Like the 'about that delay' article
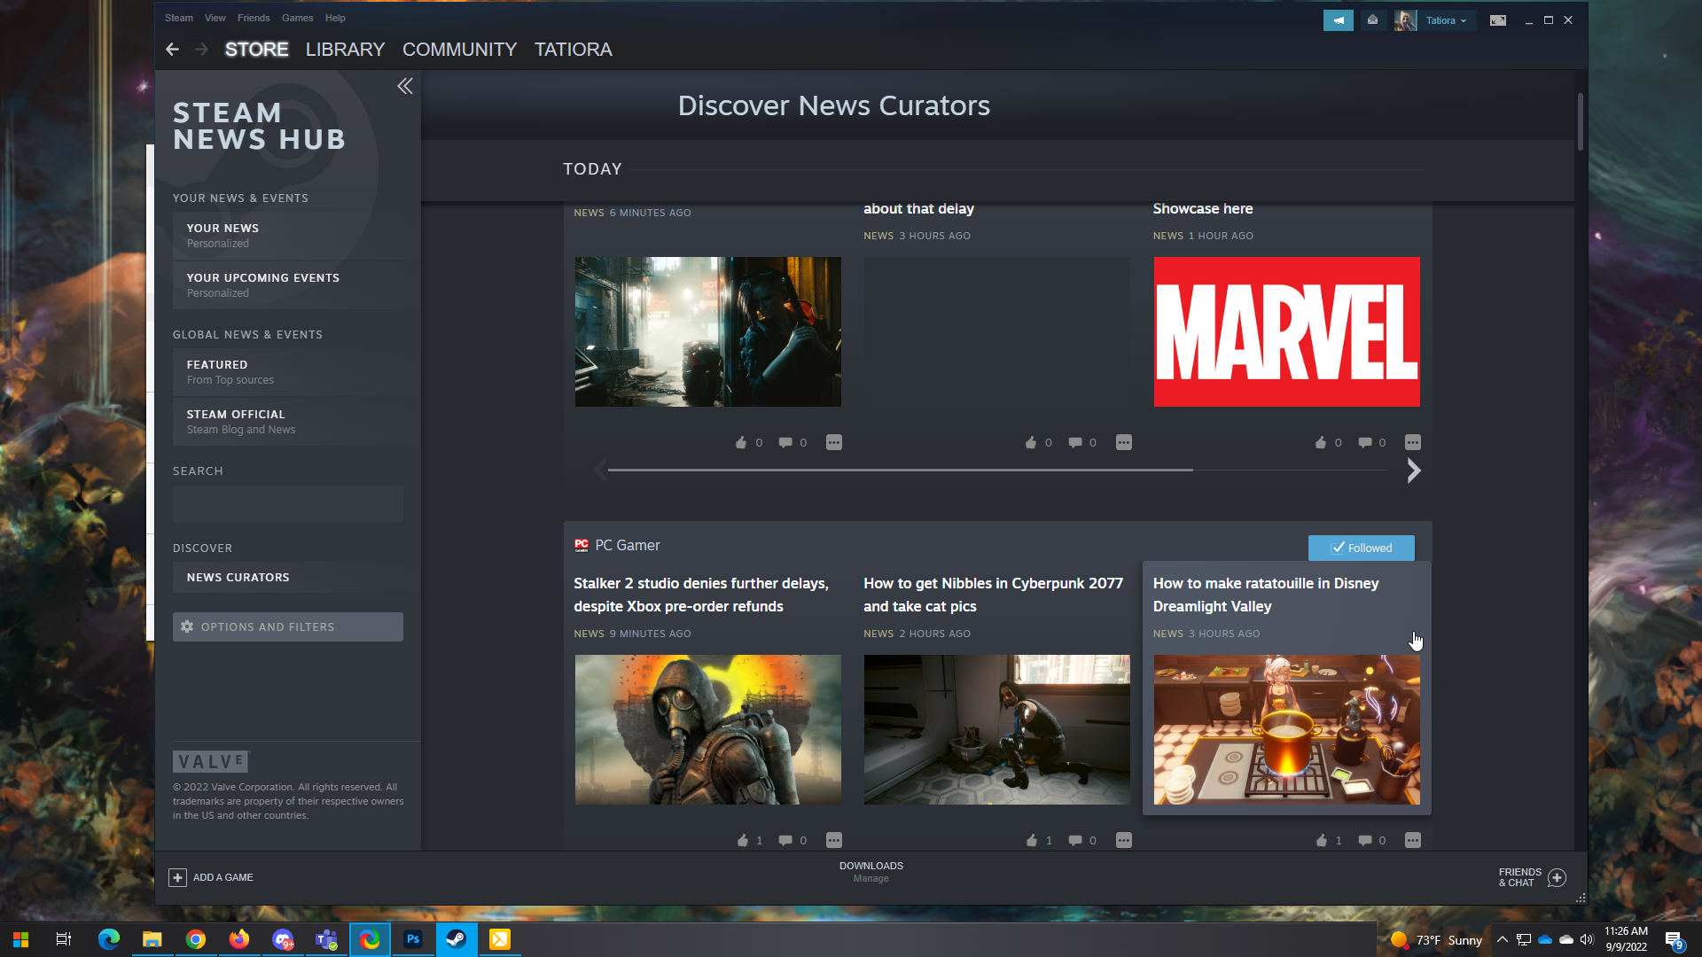The width and height of the screenshot is (1702, 957). pos(1031,442)
